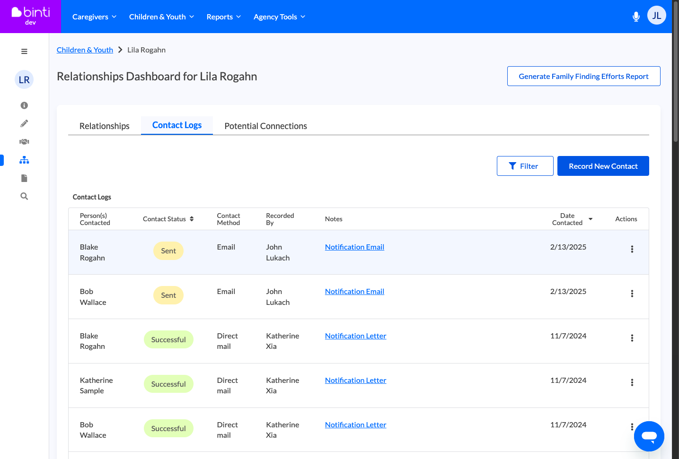Expand the Reports menu
The height and width of the screenshot is (459, 679).
pyautogui.click(x=224, y=17)
